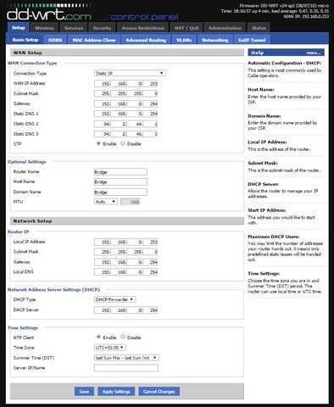Open the Time Zone dropdown

coord(110,348)
